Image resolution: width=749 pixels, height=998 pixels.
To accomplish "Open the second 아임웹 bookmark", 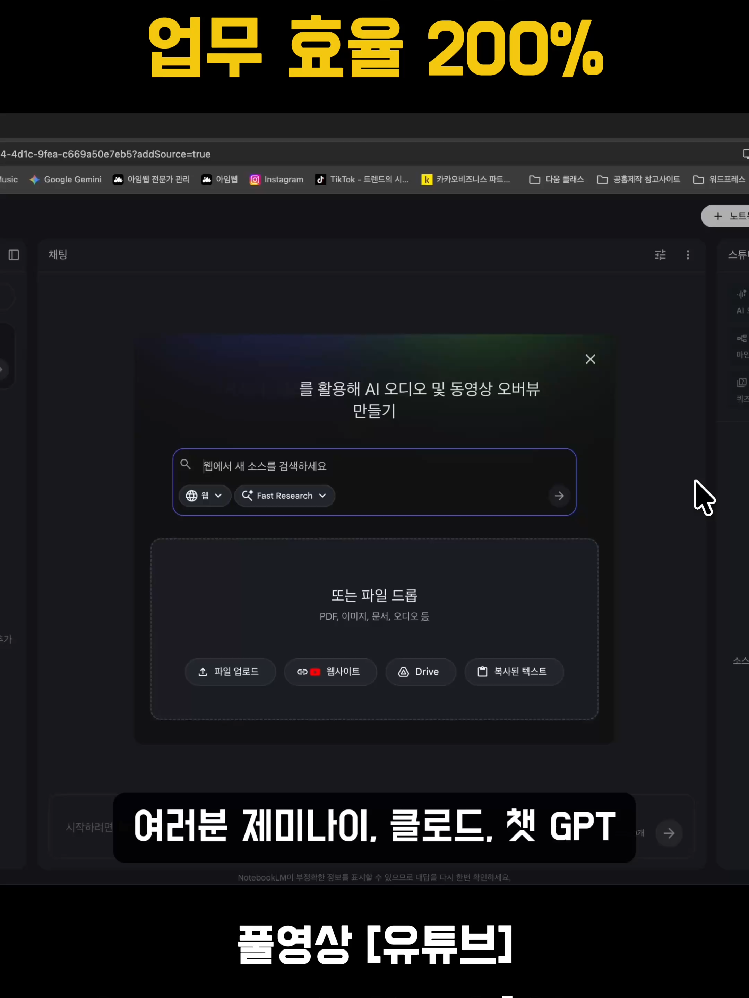I will coord(220,180).
